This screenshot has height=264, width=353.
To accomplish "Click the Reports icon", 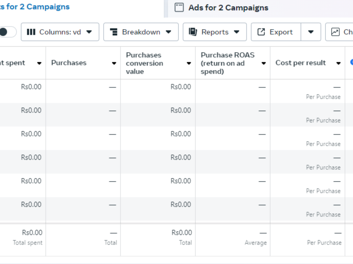I will click(x=193, y=32).
